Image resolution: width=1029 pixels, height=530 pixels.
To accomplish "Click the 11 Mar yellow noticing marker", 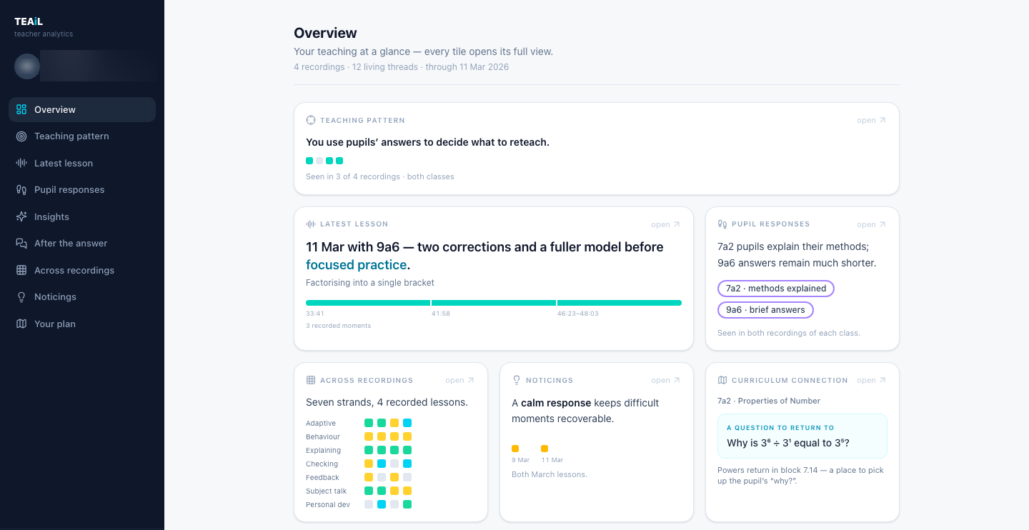I will pos(545,449).
